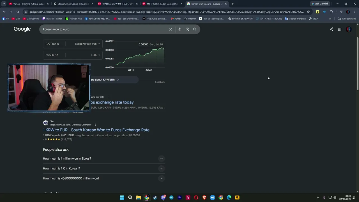This screenshot has width=359, height=202.
Task: Open Rockstar Games Launcher from the taskbar
Action: pyautogui.click(x=237, y=198)
